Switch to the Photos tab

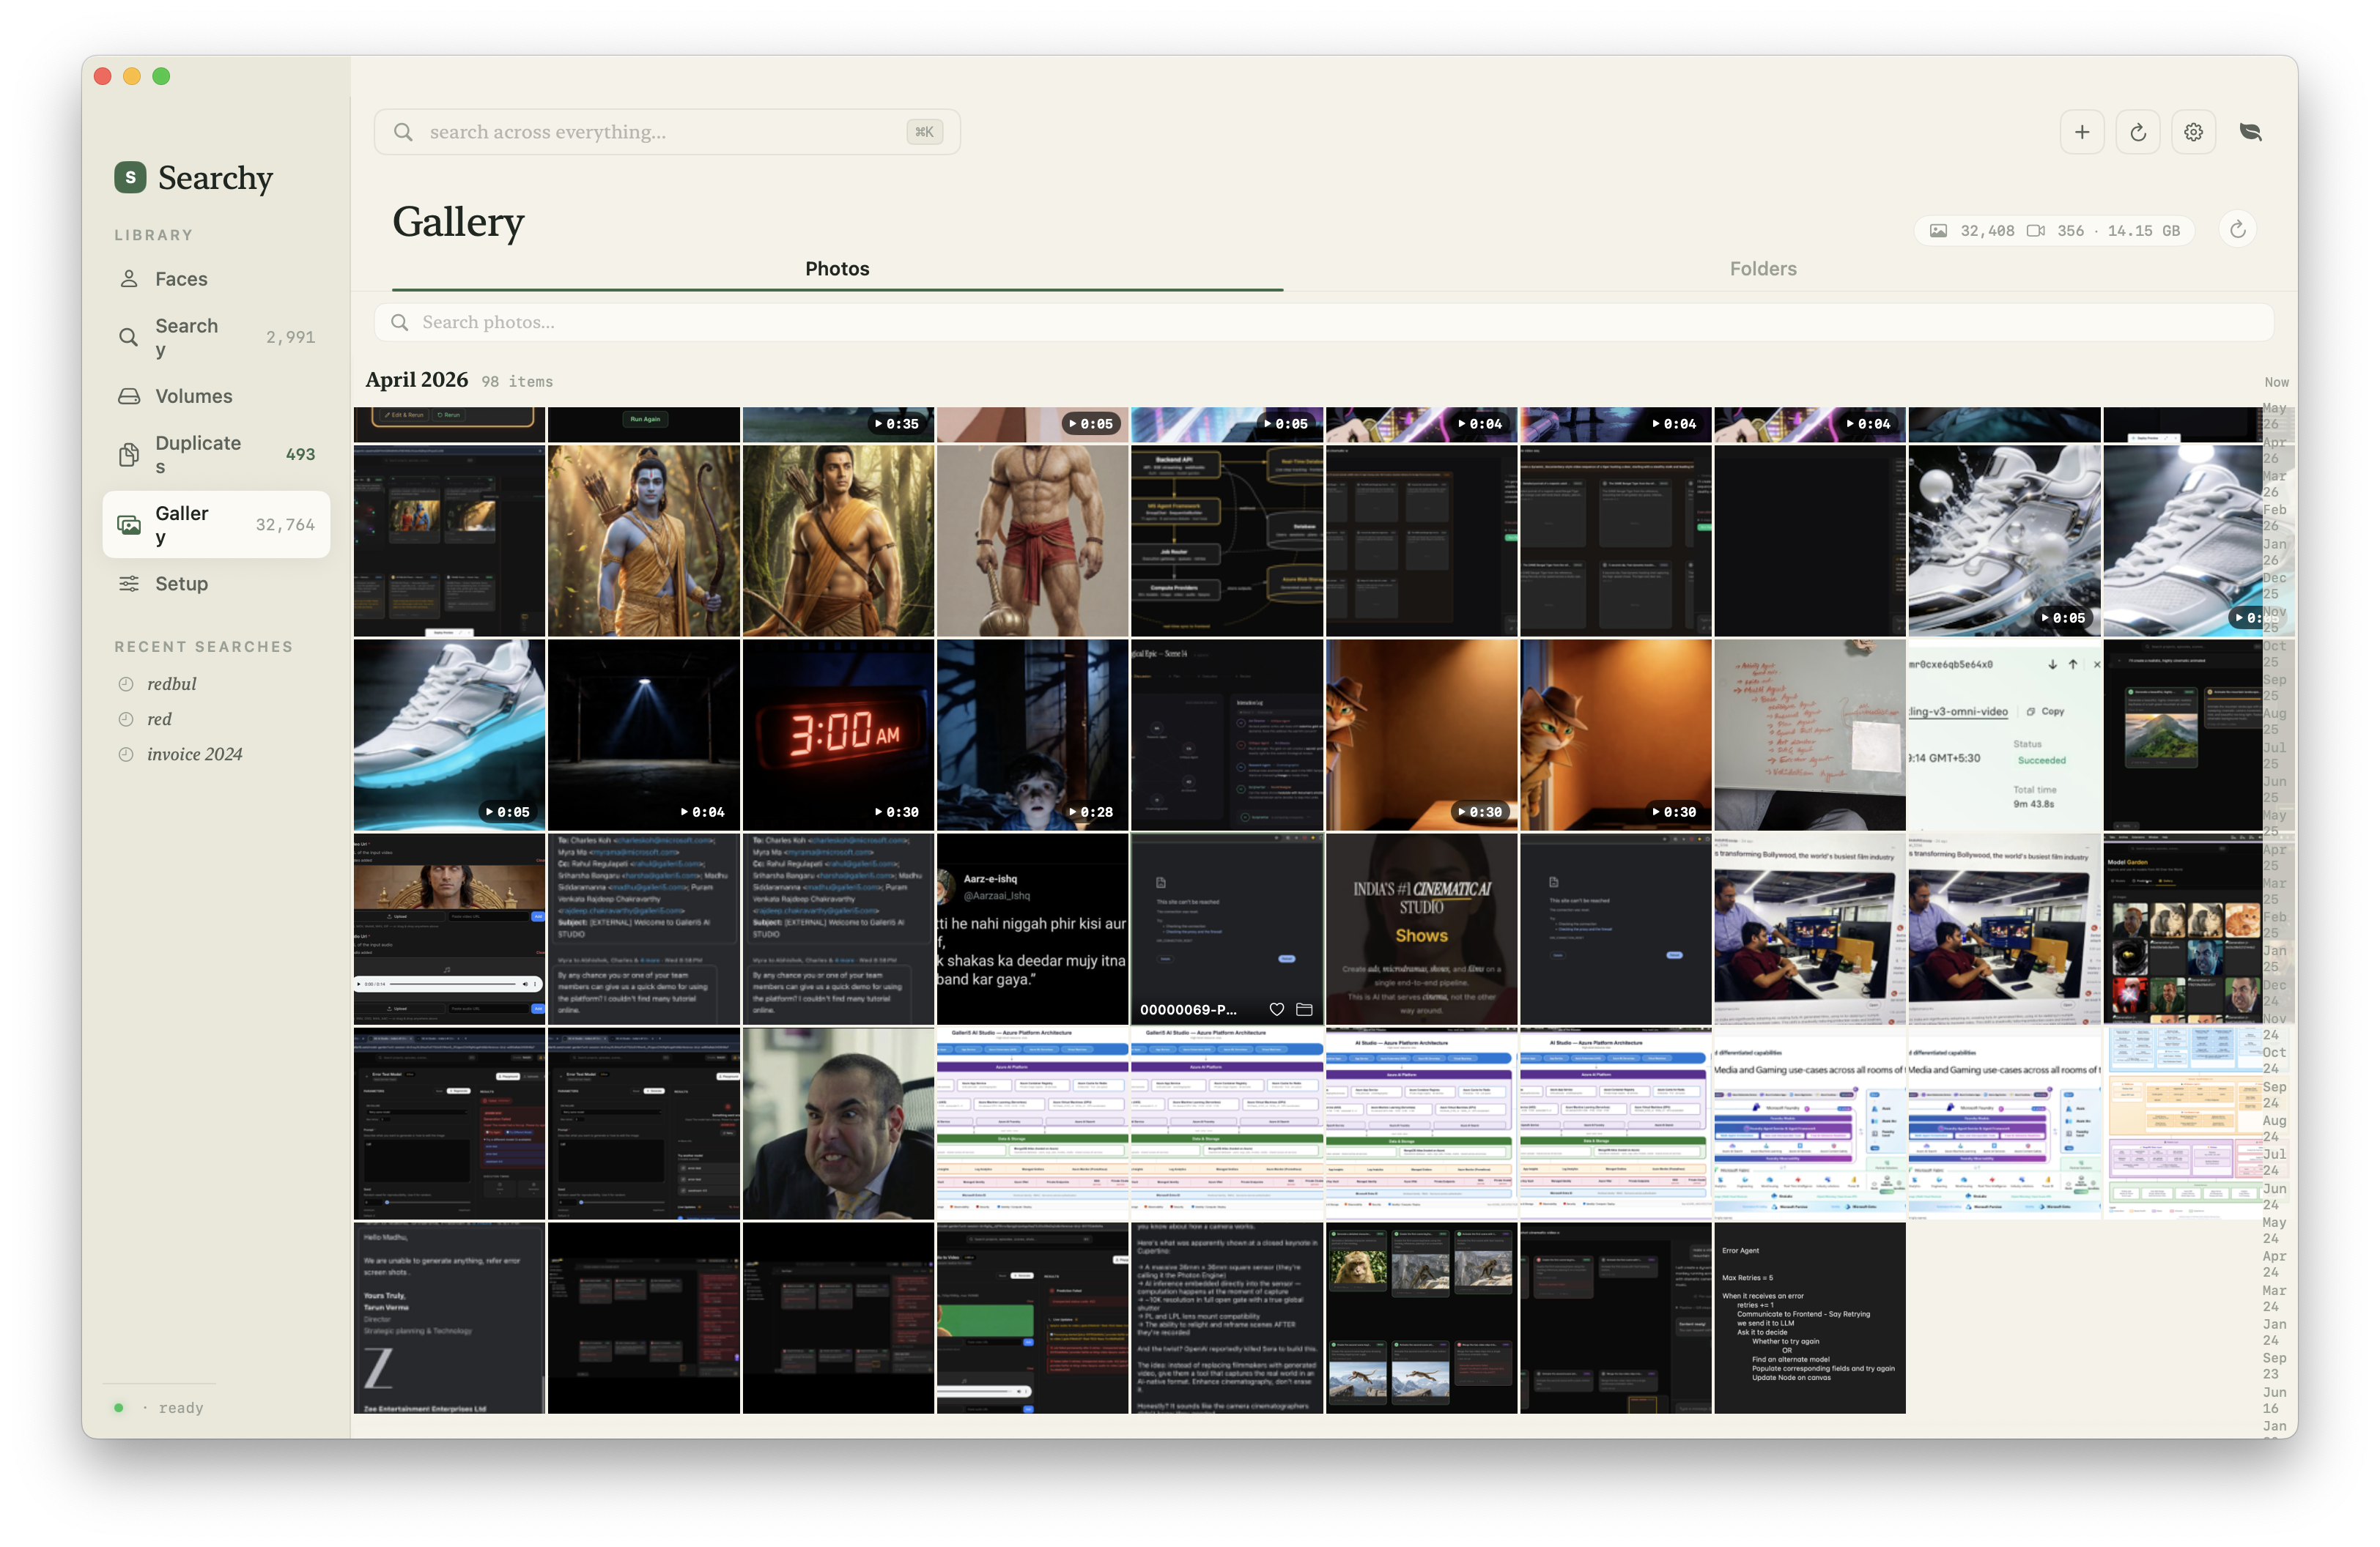(x=837, y=269)
